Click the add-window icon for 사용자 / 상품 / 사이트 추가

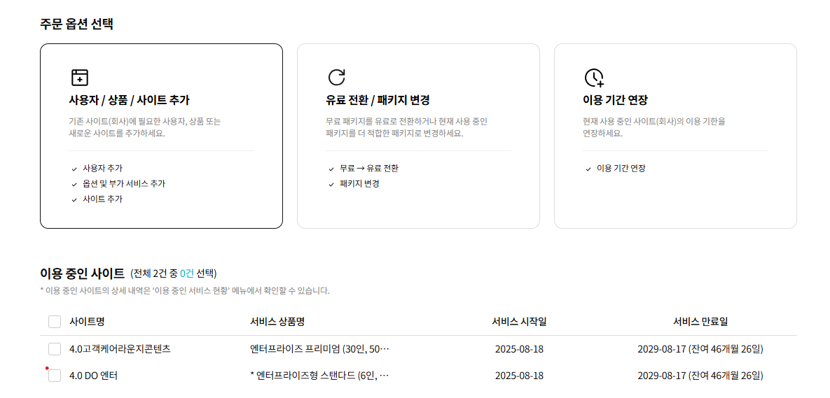(80, 78)
